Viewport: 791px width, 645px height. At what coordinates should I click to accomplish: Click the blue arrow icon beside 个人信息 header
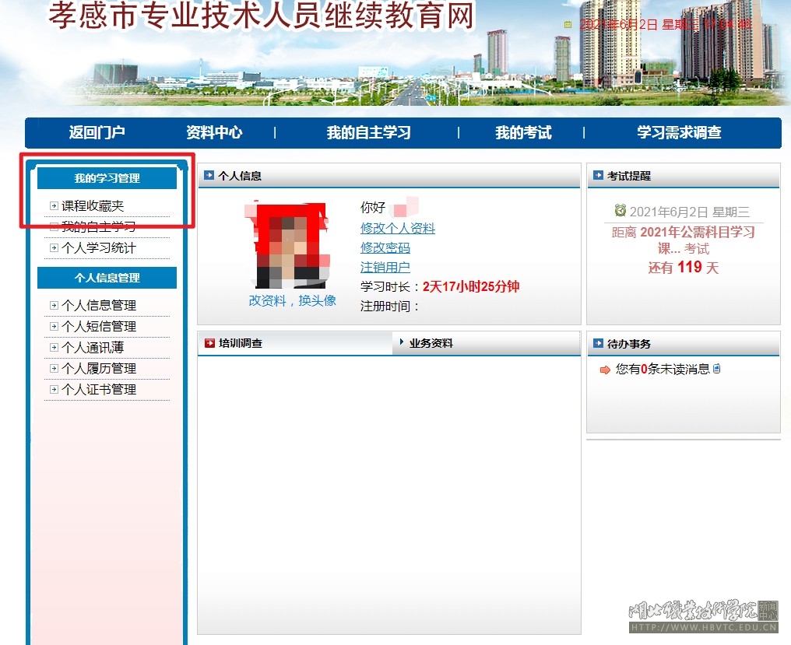[209, 176]
